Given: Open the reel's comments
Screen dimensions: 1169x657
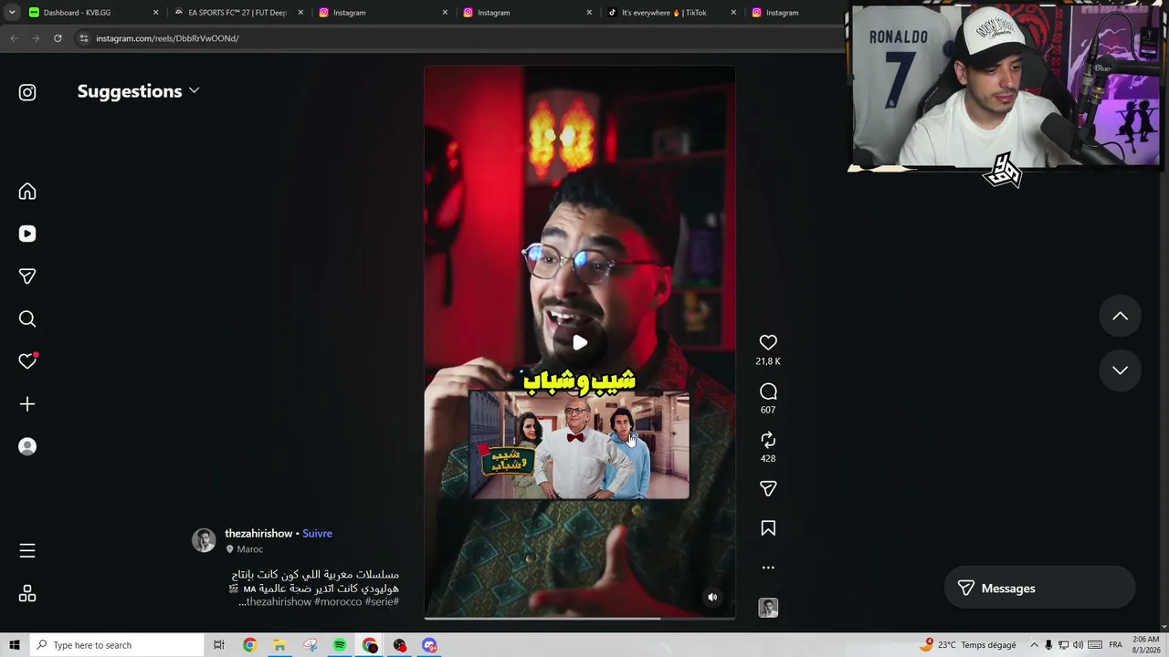Looking at the screenshot, I should coord(768,391).
